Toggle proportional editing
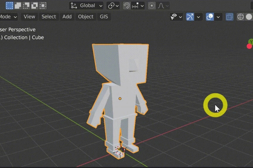The image size is (253, 168). pos(152,6)
